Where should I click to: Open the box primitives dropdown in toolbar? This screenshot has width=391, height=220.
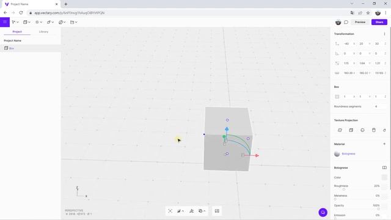point(27,22)
